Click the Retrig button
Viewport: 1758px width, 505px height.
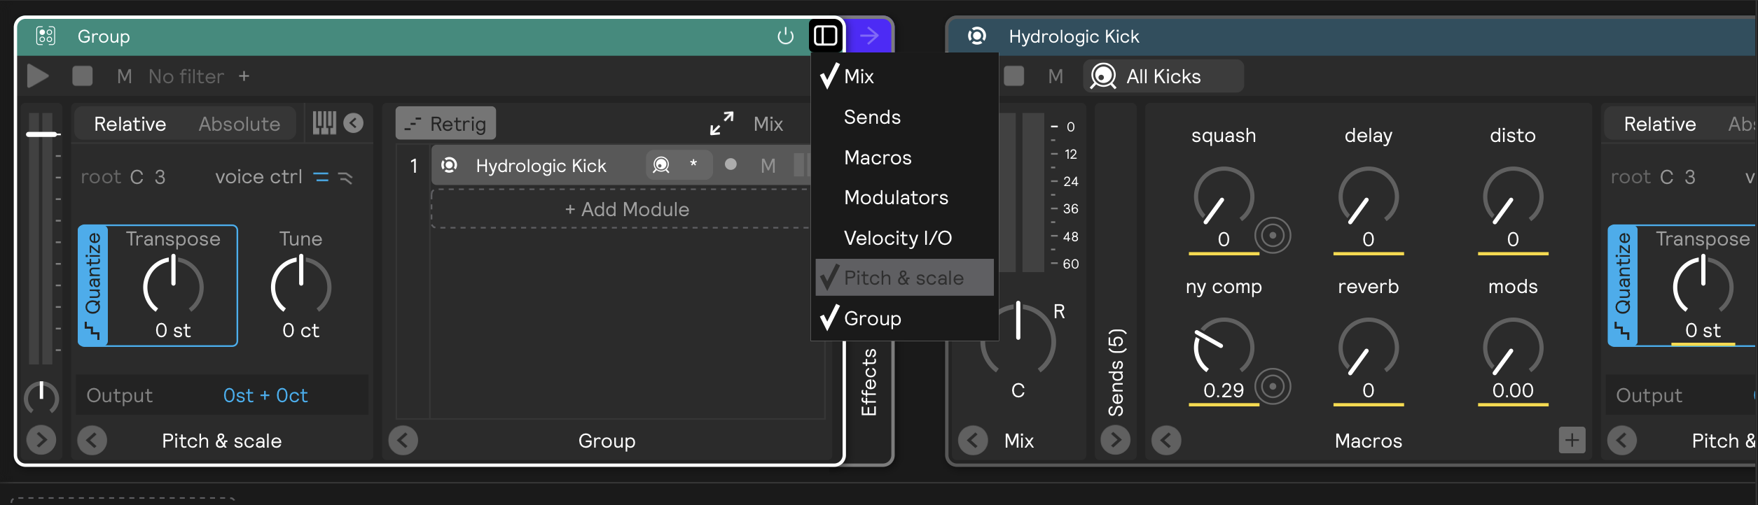(446, 124)
